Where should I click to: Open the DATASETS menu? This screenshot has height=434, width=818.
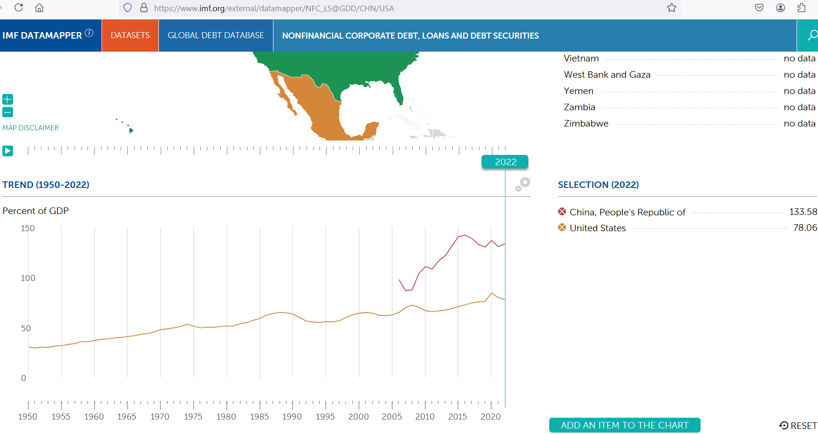(130, 35)
